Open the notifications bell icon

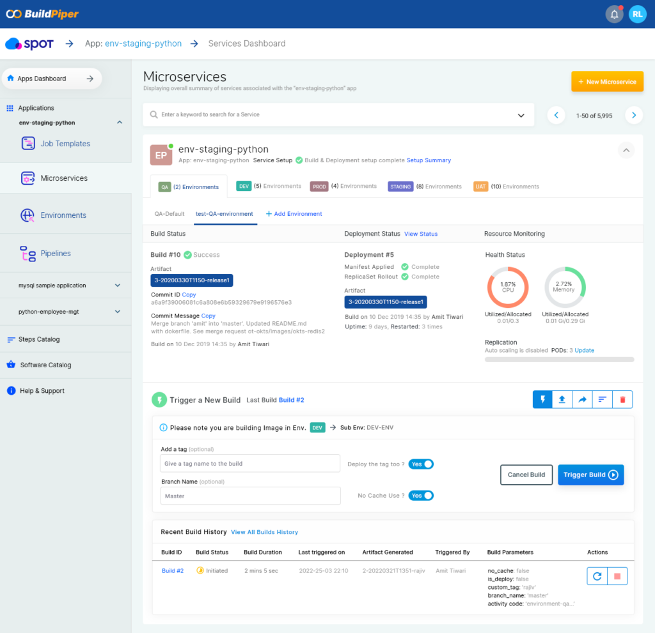pos(614,14)
